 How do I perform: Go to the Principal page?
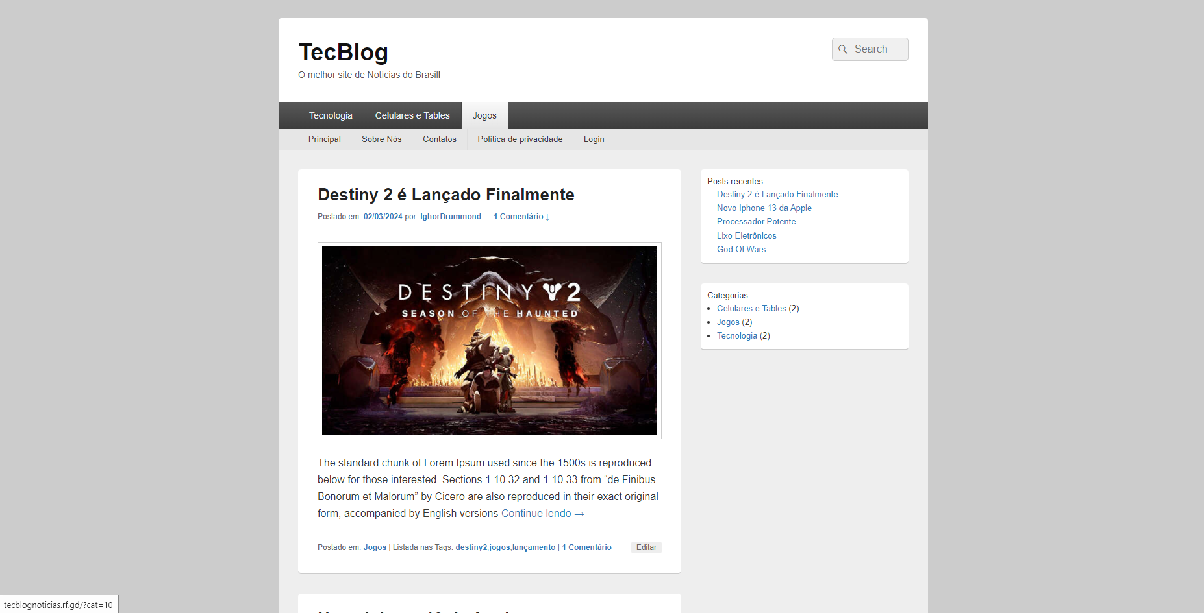point(324,139)
